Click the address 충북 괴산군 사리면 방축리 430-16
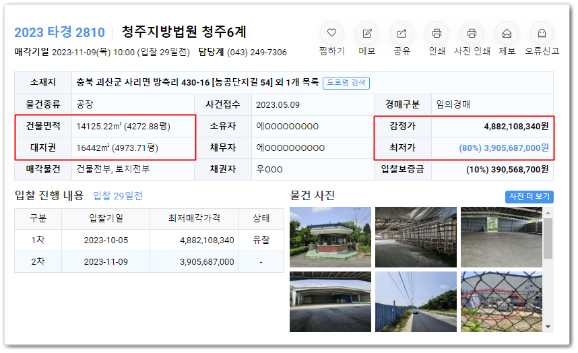The image size is (578, 353). [x=143, y=82]
